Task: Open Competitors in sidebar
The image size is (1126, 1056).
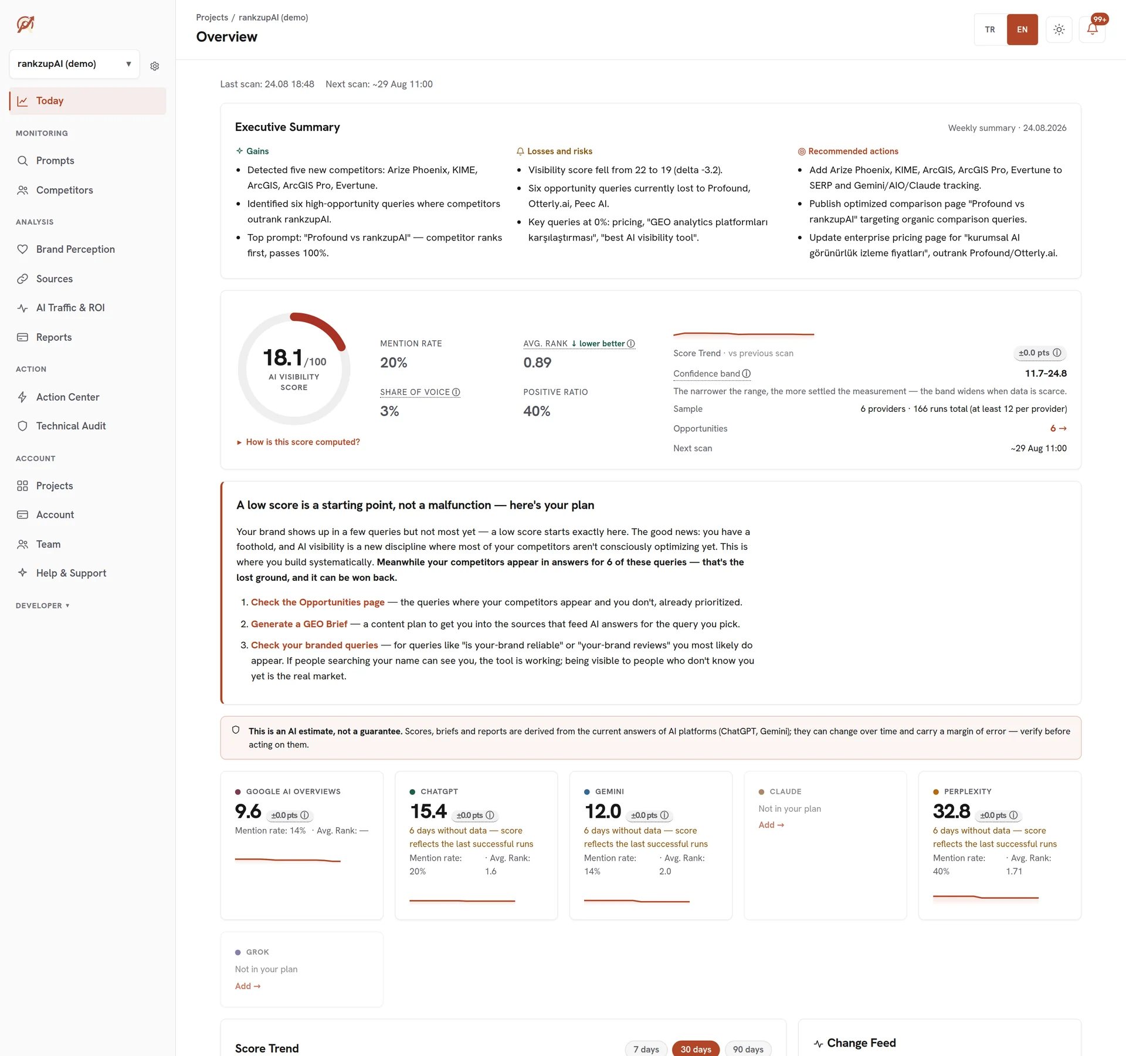Action: (x=87, y=190)
